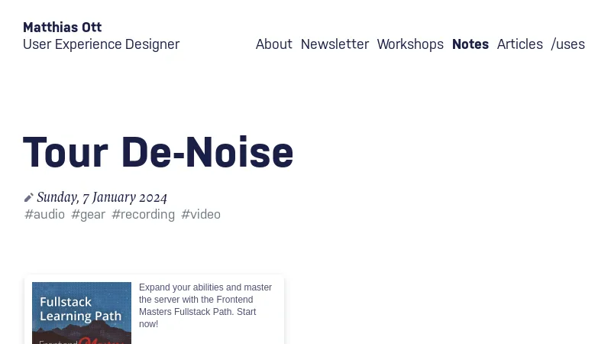Click the pencil icon beside the date

[x=29, y=197]
